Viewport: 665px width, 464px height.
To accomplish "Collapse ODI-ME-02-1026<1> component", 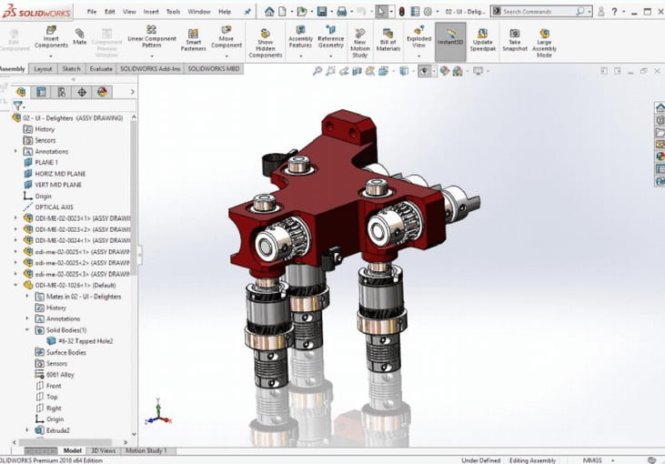I will coord(15,285).
